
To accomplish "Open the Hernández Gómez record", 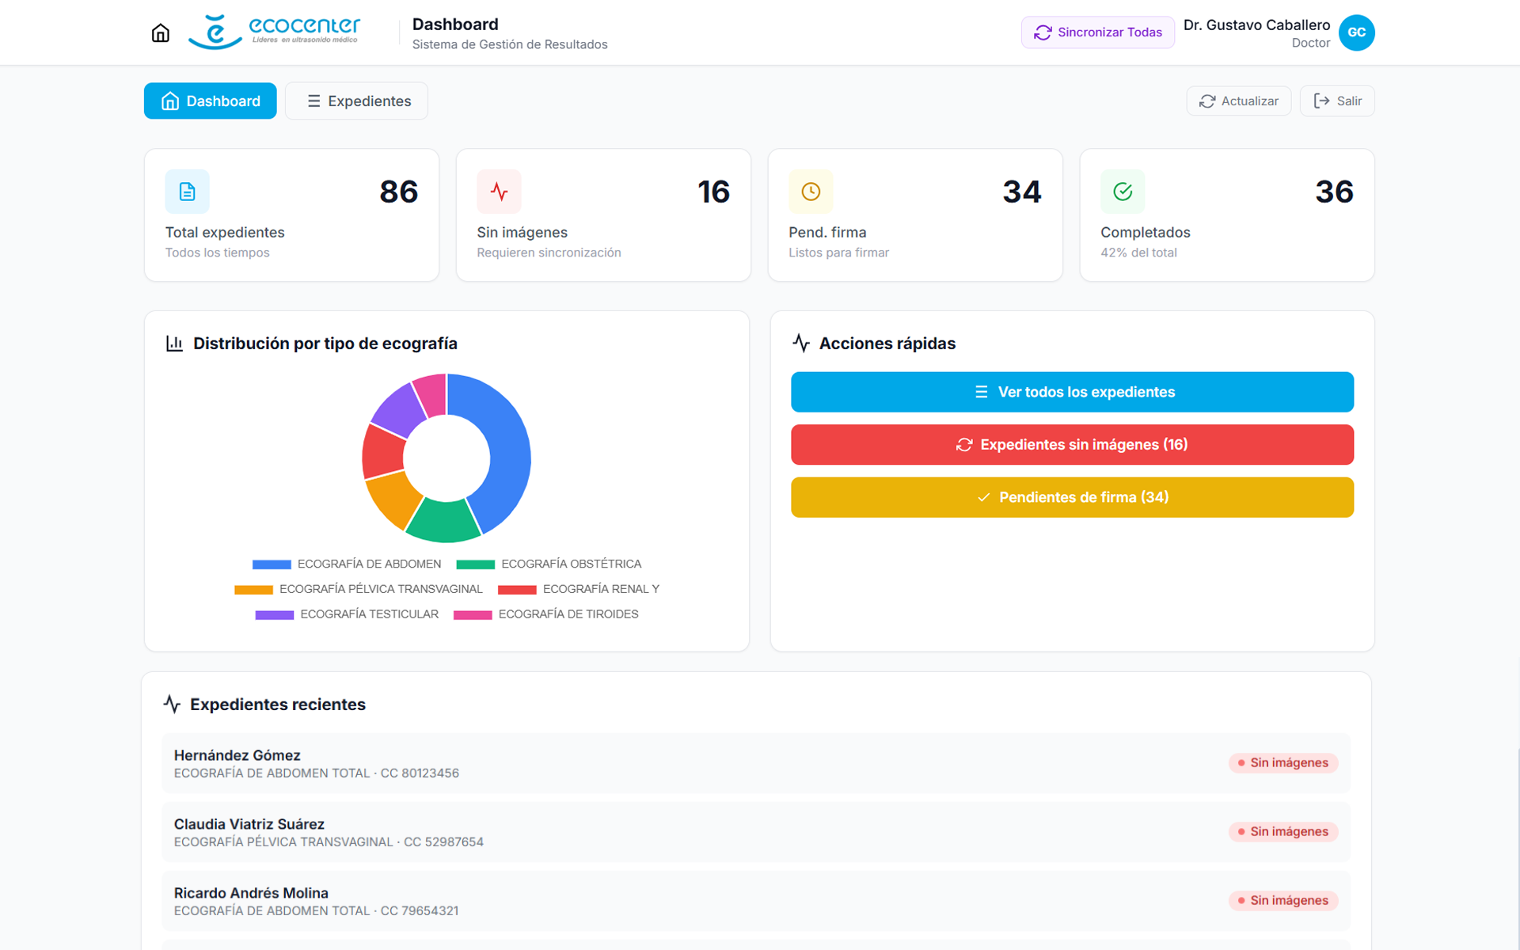I will click(756, 763).
